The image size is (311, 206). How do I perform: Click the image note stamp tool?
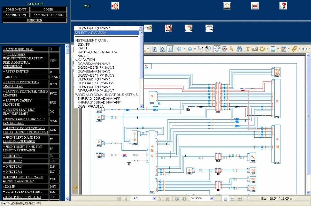(x=284, y=49)
